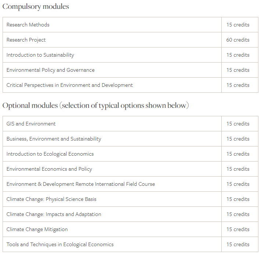Click the 60 credits cell

238,40
